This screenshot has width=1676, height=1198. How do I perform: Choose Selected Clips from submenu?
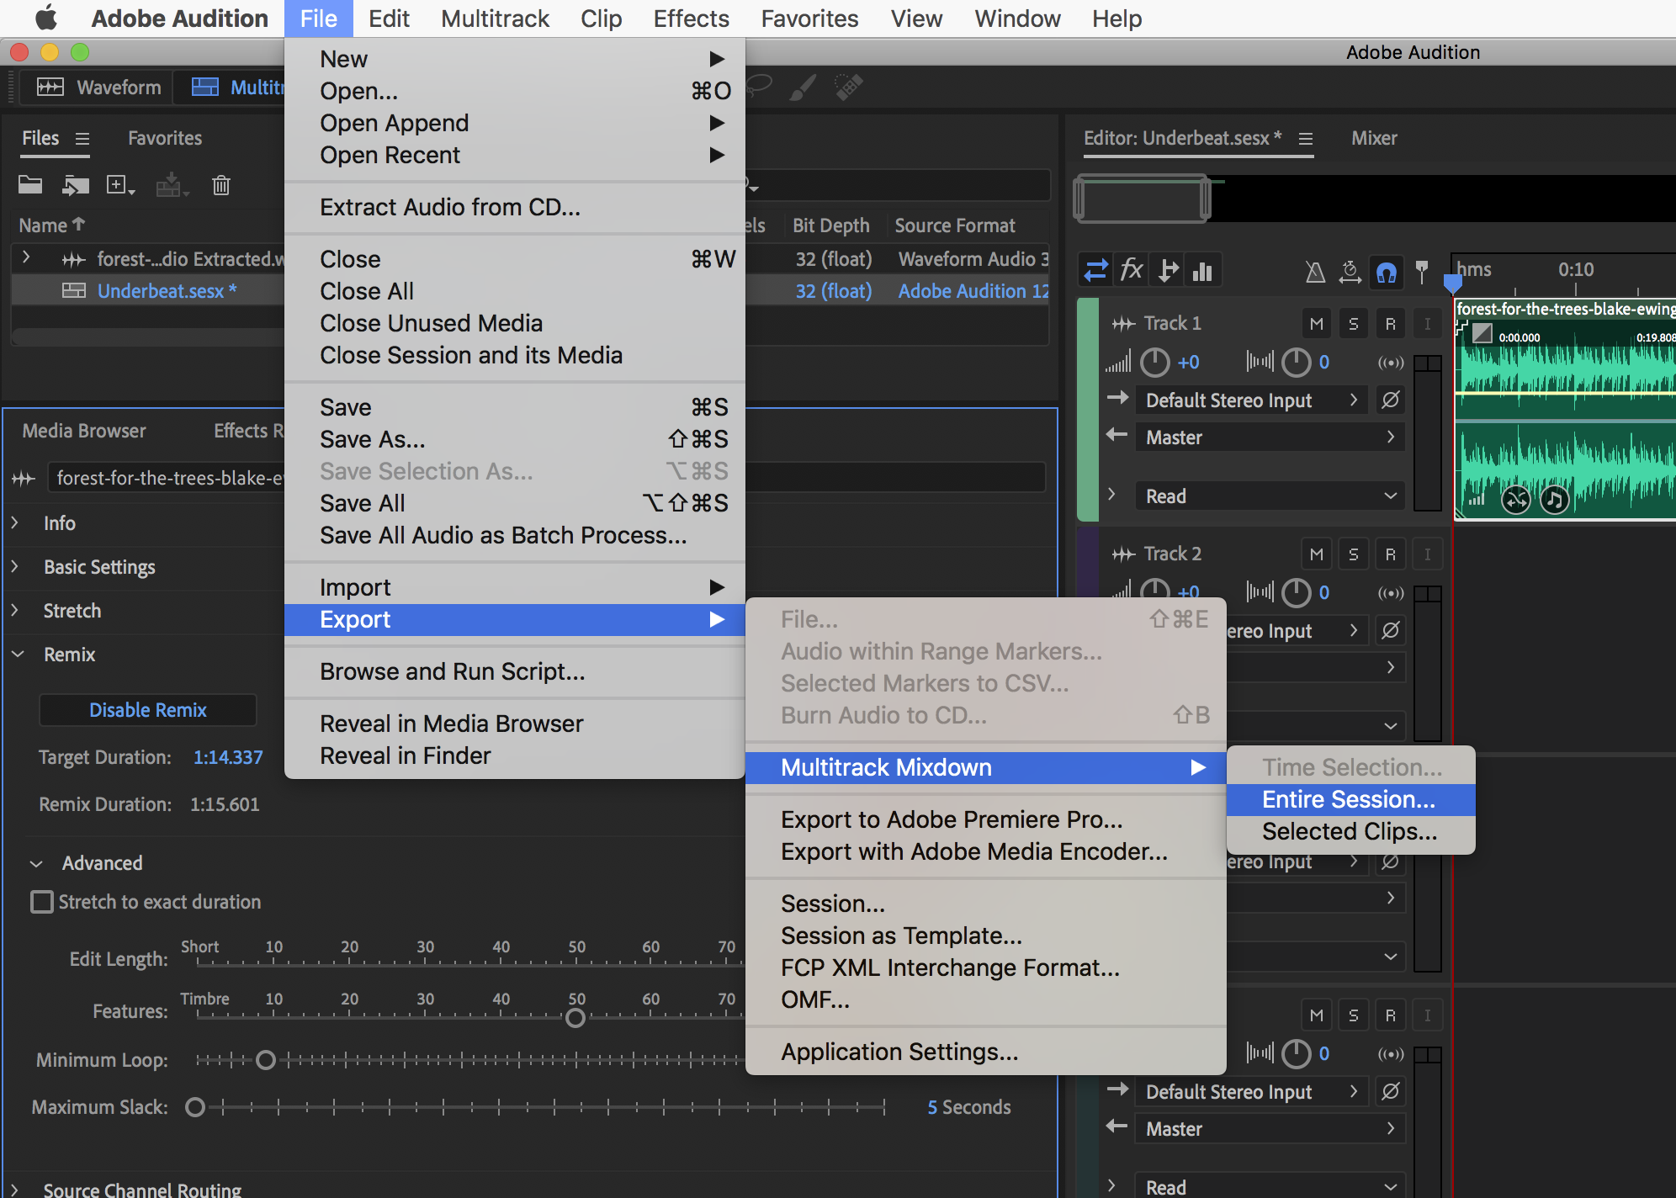pyautogui.click(x=1350, y=832)
